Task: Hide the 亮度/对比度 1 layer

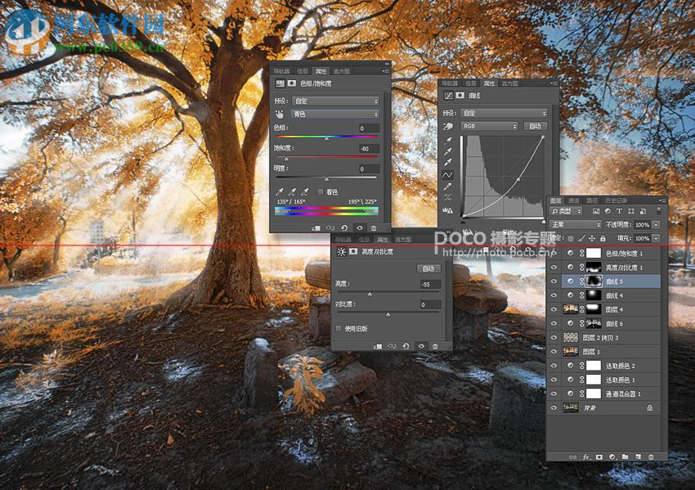Action: (x=554, y=267)
